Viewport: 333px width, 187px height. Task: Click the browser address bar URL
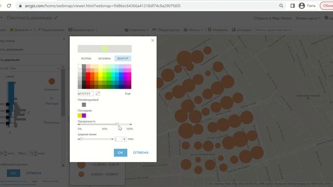(x=103, y=6)
